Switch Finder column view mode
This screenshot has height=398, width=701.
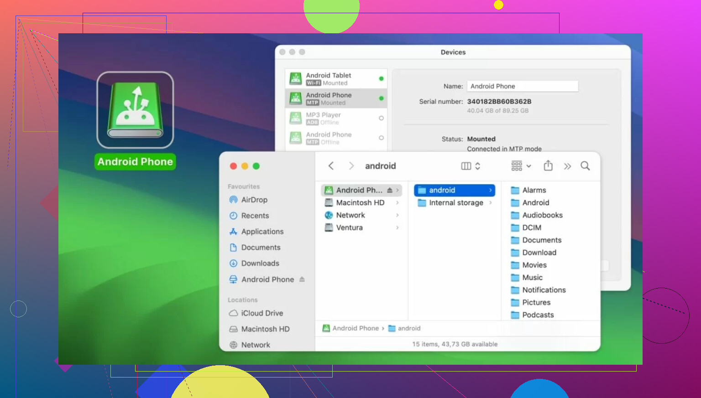point(471,166)
